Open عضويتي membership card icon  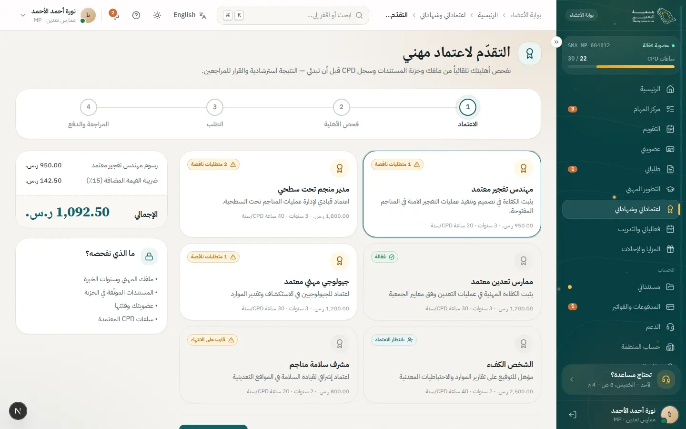click(x=670, y=149)
